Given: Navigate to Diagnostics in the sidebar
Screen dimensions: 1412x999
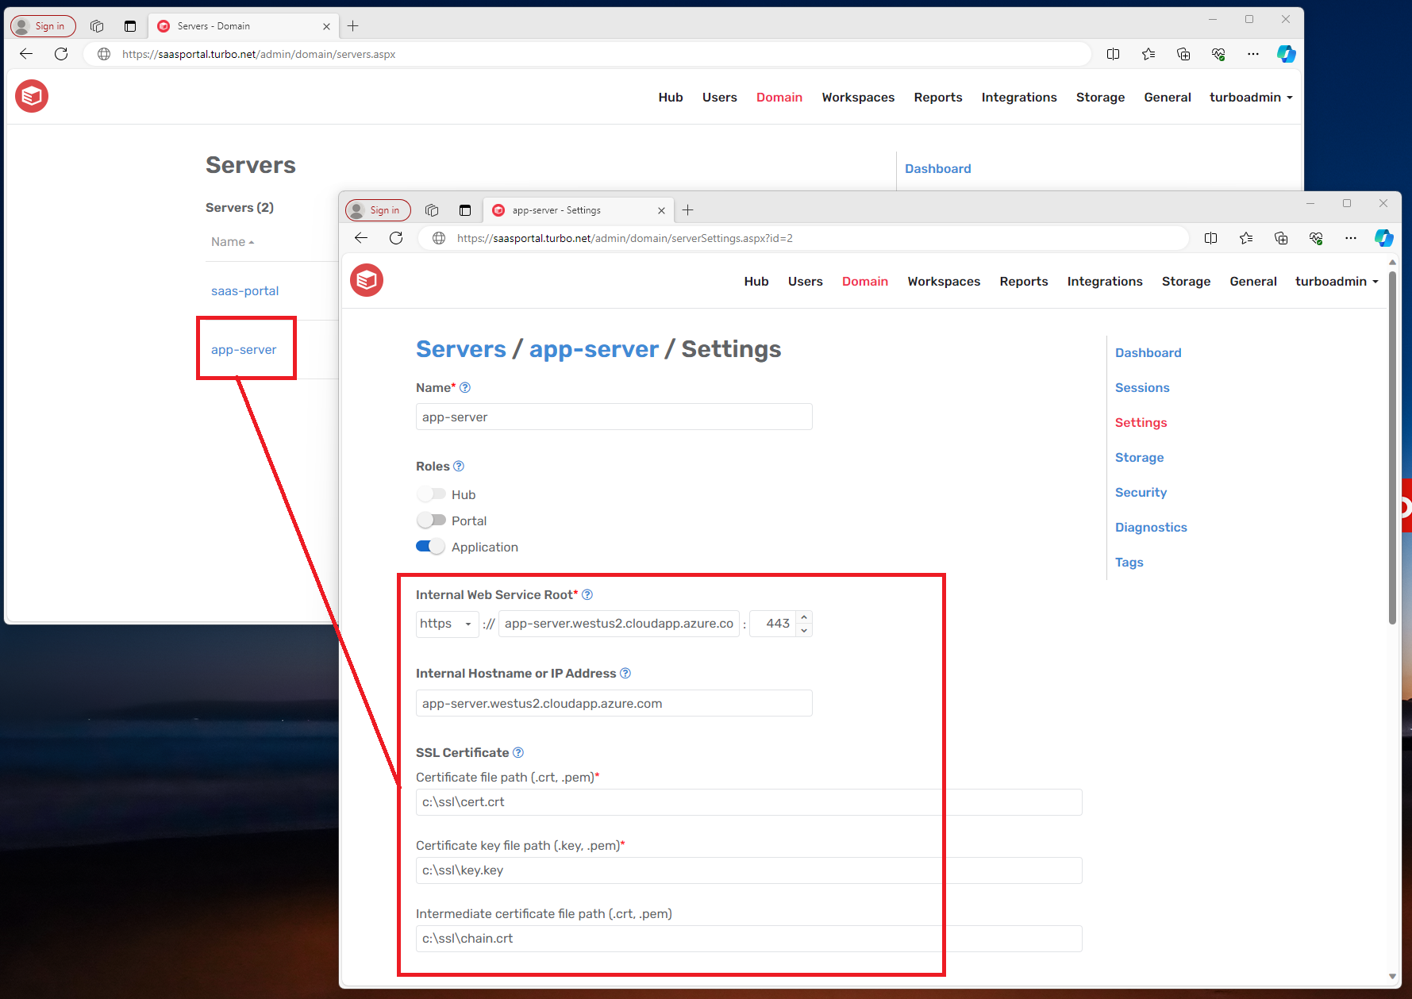Looking at the screenshot, I should point(1150,527).
